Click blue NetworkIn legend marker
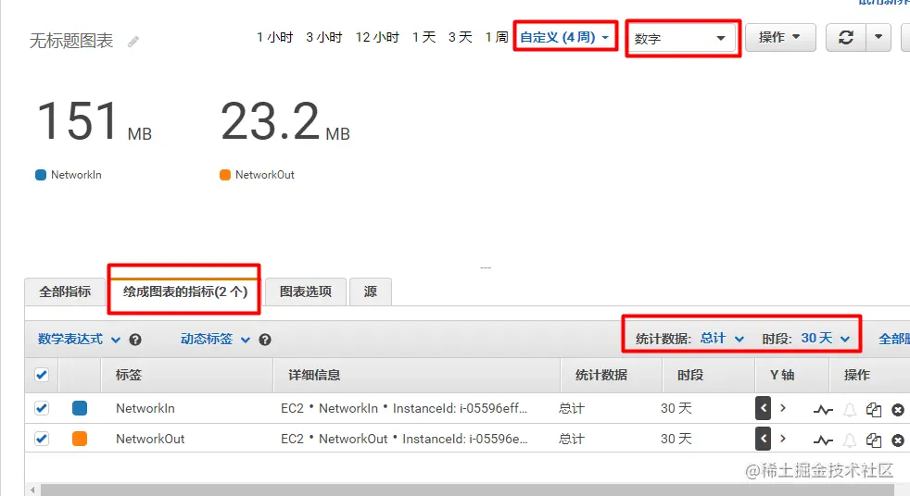 click(41, 175)
